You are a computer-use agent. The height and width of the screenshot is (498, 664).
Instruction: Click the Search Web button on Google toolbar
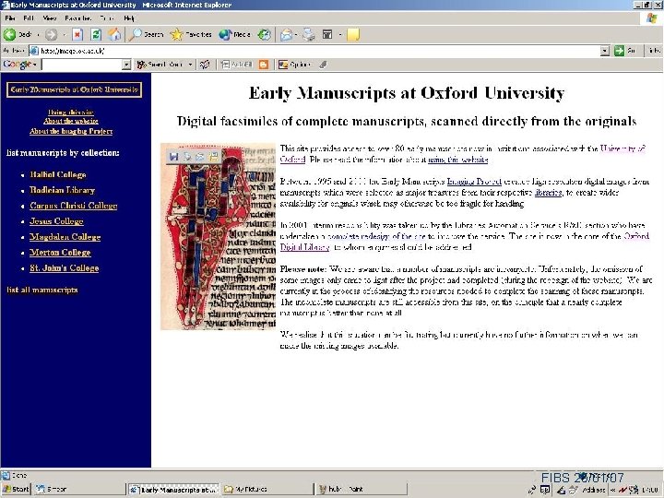160,65
